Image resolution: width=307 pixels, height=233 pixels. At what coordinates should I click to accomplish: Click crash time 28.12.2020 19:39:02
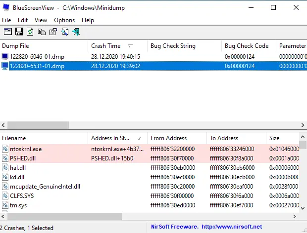(x=115, y=66)
